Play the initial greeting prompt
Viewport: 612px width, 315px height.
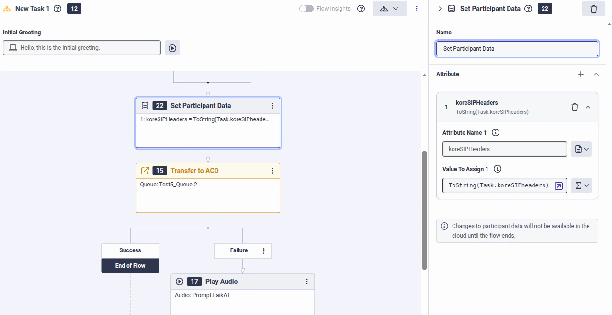[x=172, y=47]
